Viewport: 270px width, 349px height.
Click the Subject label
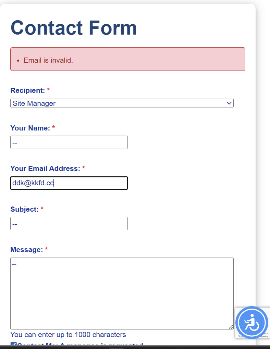point(24,209)
